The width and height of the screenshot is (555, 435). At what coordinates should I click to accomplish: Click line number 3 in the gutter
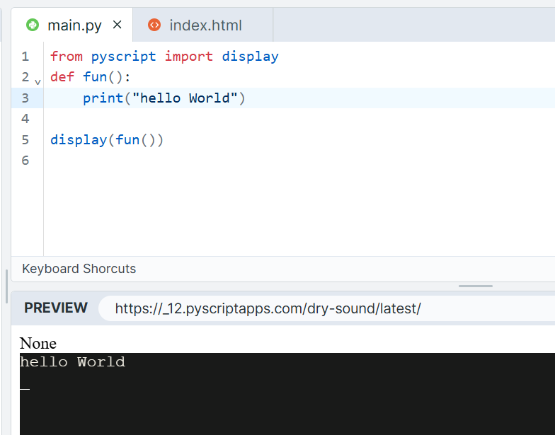point(25,98)
